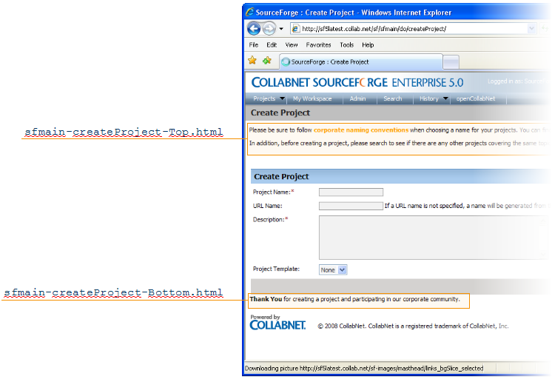The height and width of the screenshot is (379, 552).
Task: Click the Favorites Center star icon
Action: coord(252,61)
